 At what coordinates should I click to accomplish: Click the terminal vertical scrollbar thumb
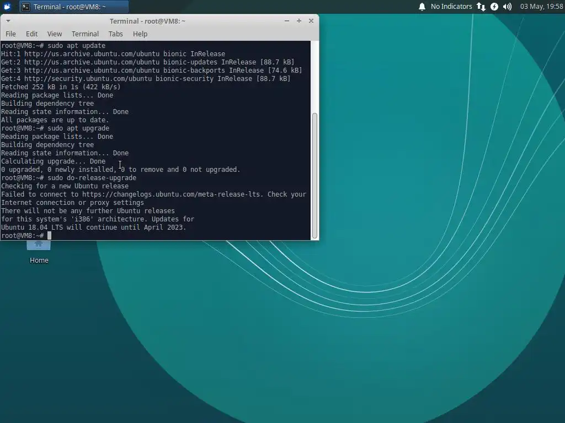point(315,176)
